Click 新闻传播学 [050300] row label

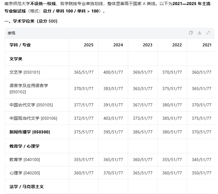(29, 132)
